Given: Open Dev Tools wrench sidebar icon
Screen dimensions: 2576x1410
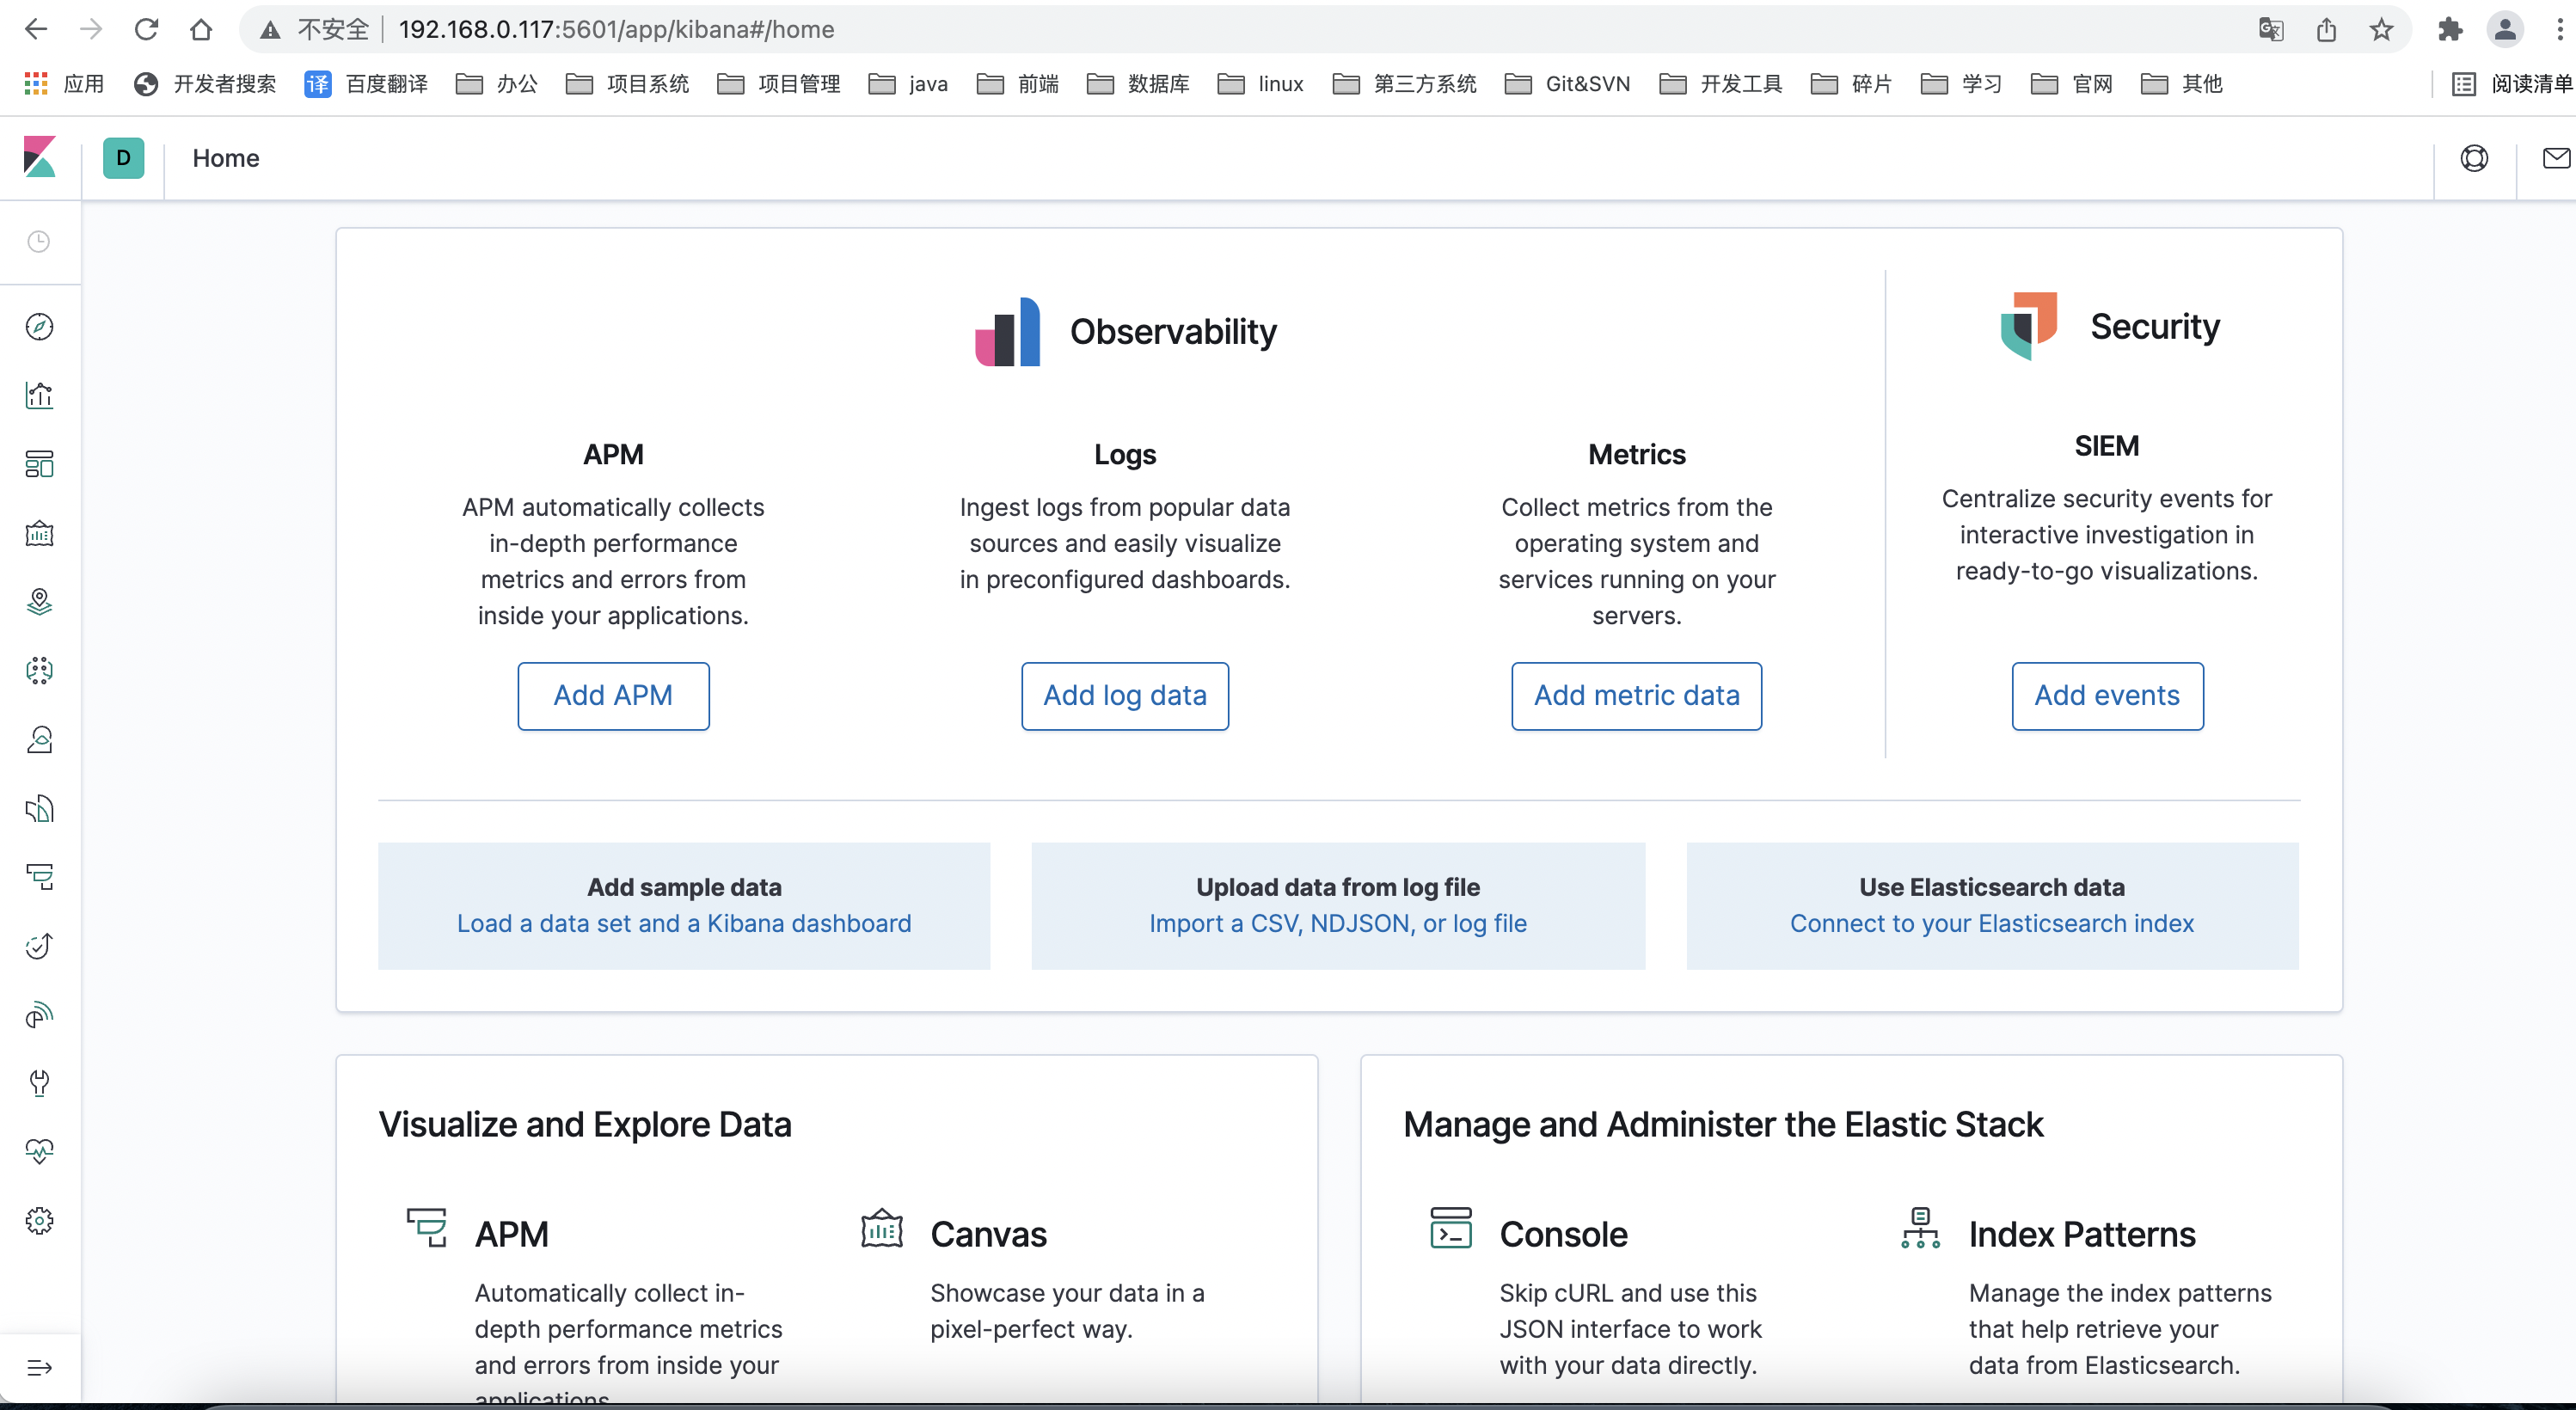Looking at the screenshot, I should coord(39,1083).
